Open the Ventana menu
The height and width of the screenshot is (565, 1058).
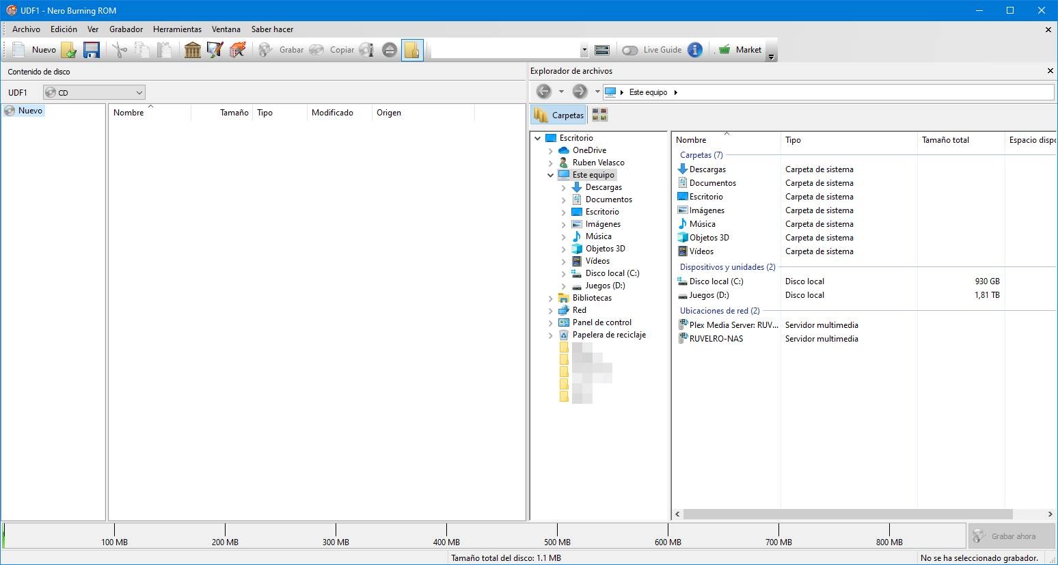[226, 29]
